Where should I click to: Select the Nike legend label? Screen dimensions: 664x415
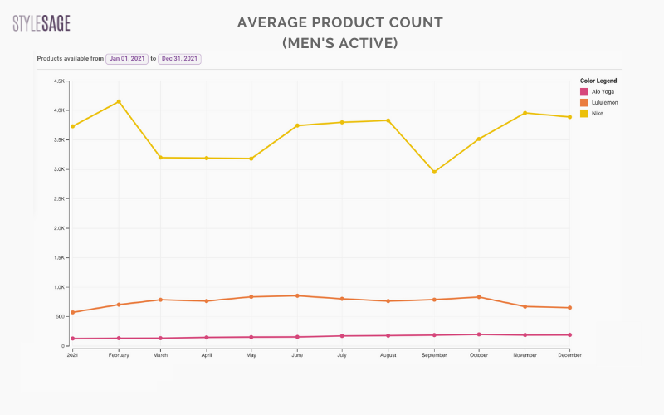[x=597, y=114]
